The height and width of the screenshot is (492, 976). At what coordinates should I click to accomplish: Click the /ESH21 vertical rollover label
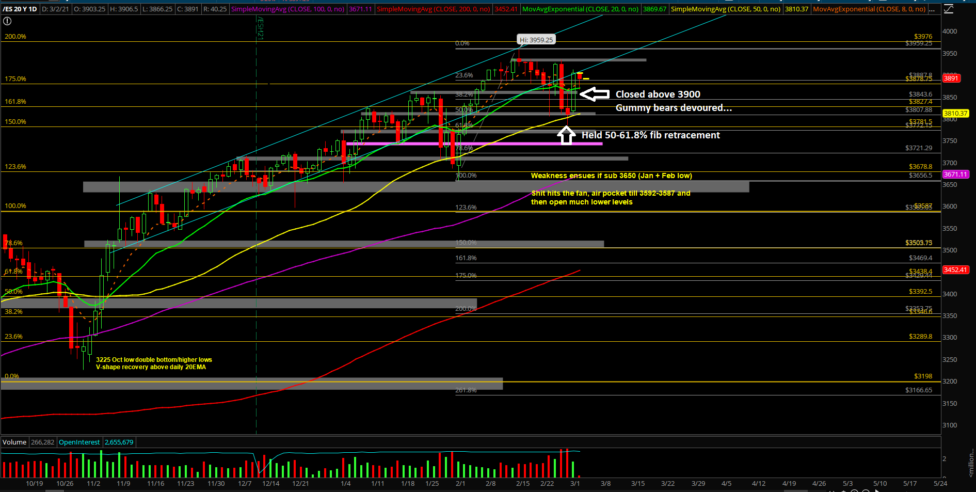pos(260,28)
